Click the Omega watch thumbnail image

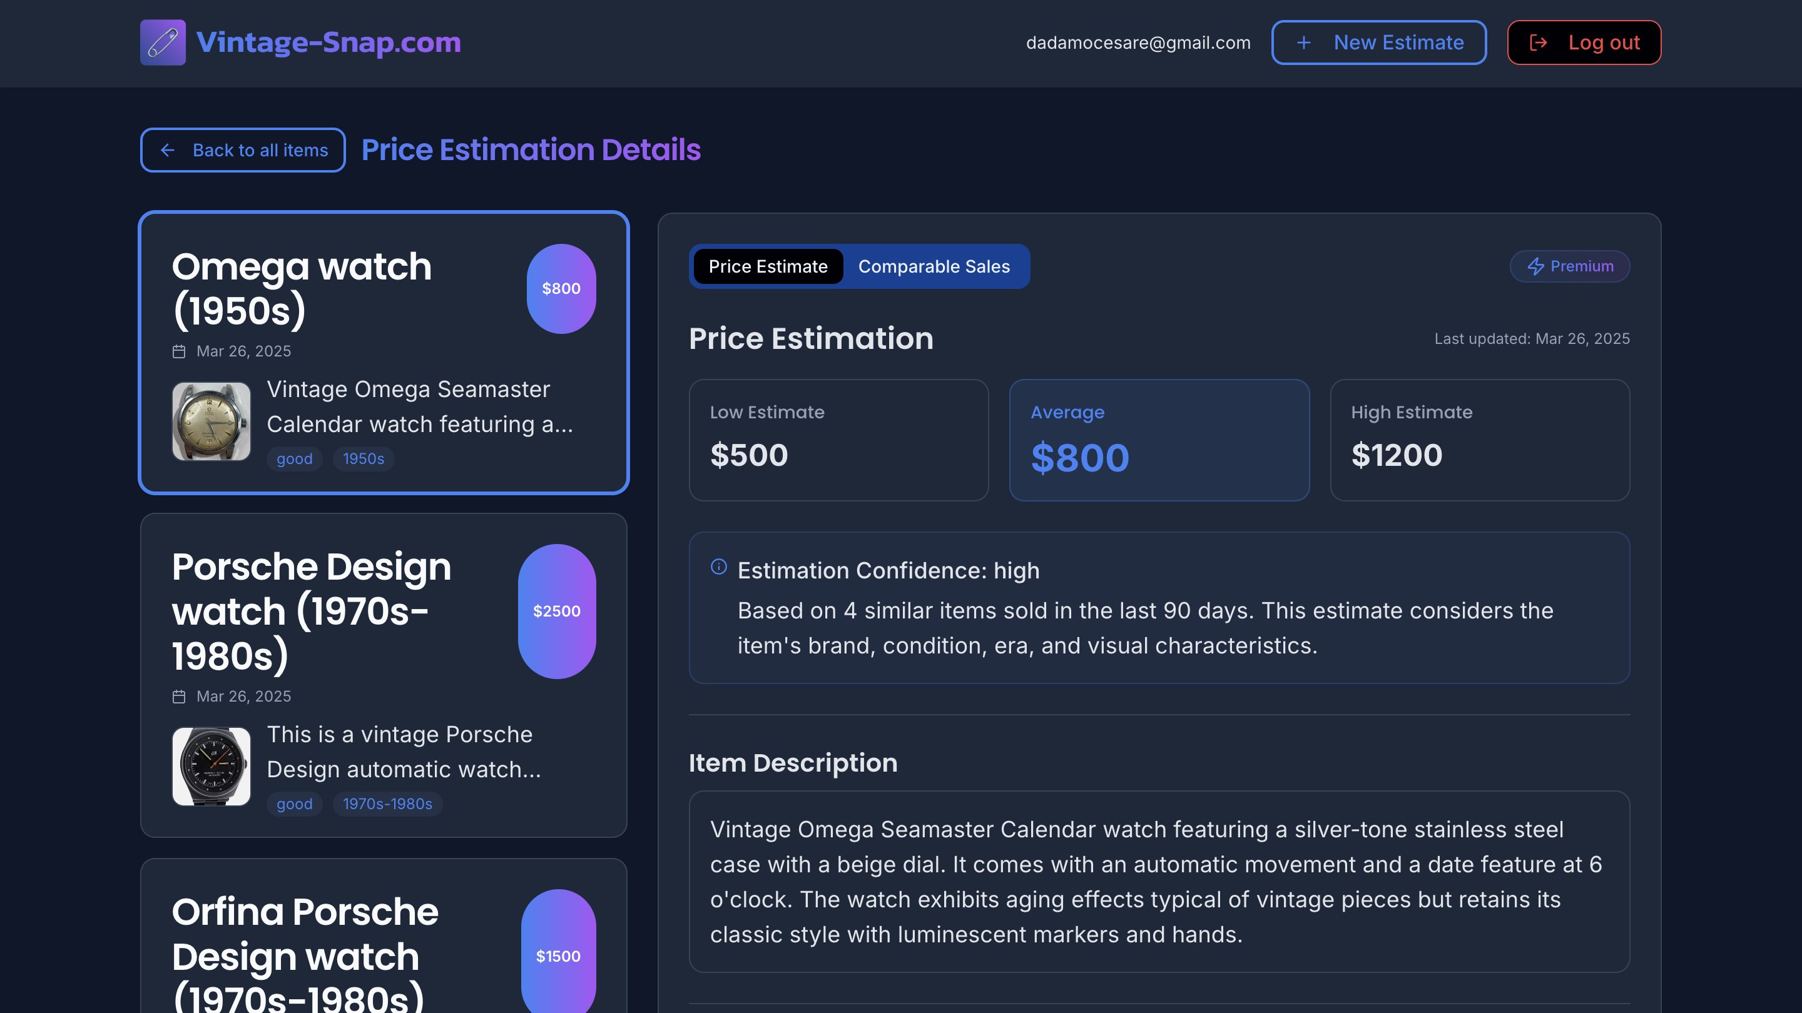pyautogui.click(x=211, y=421)
